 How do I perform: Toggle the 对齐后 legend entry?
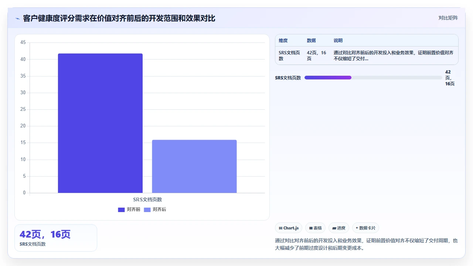click(x=155, y=209)
